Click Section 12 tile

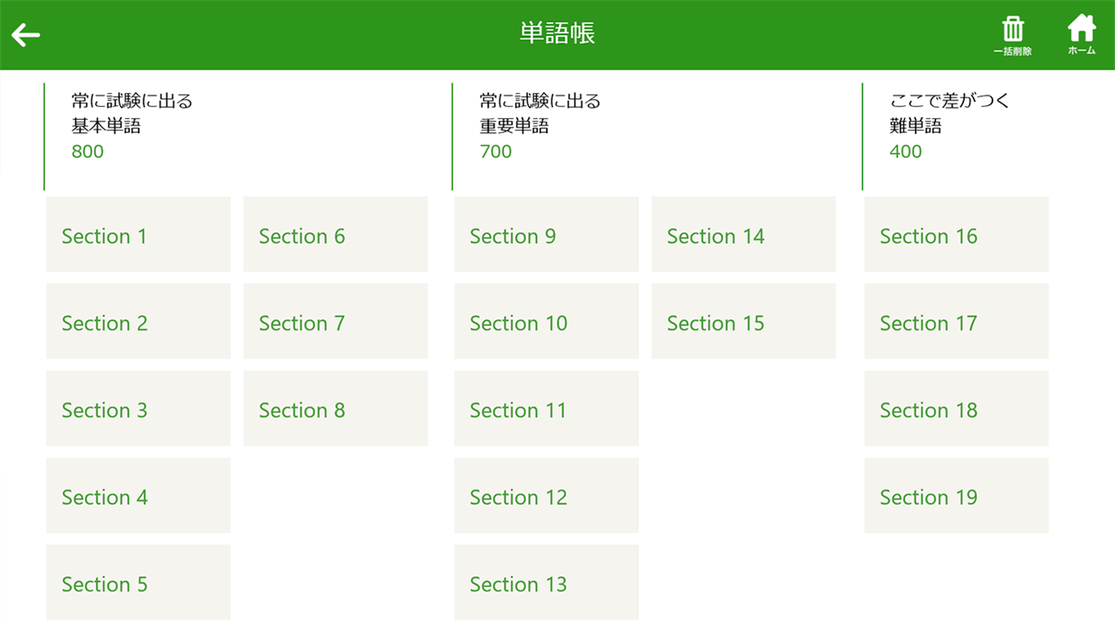click(x=546, y=495)
